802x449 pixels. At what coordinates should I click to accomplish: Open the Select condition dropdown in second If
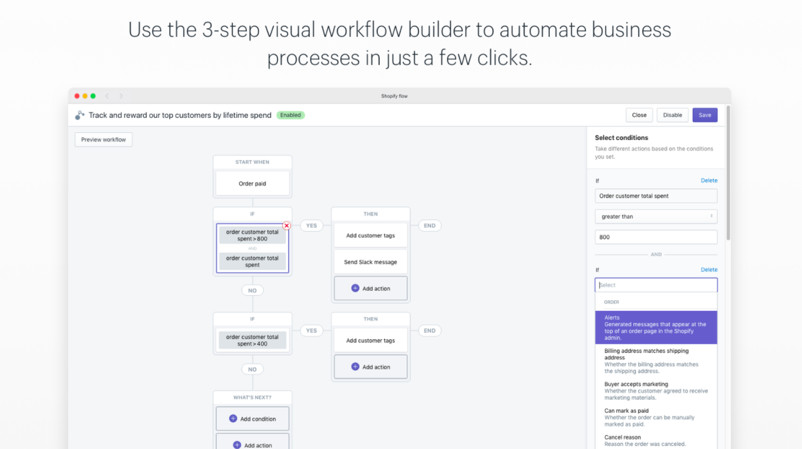tap(655, 284)
